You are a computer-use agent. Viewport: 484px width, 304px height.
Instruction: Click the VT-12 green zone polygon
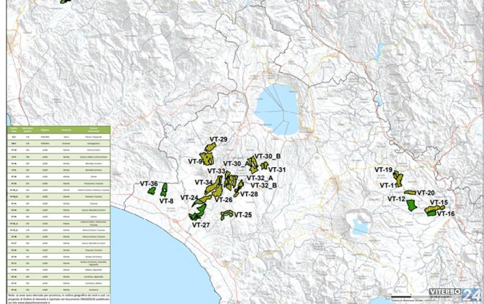pyautogui.click(x=411, y=205)
